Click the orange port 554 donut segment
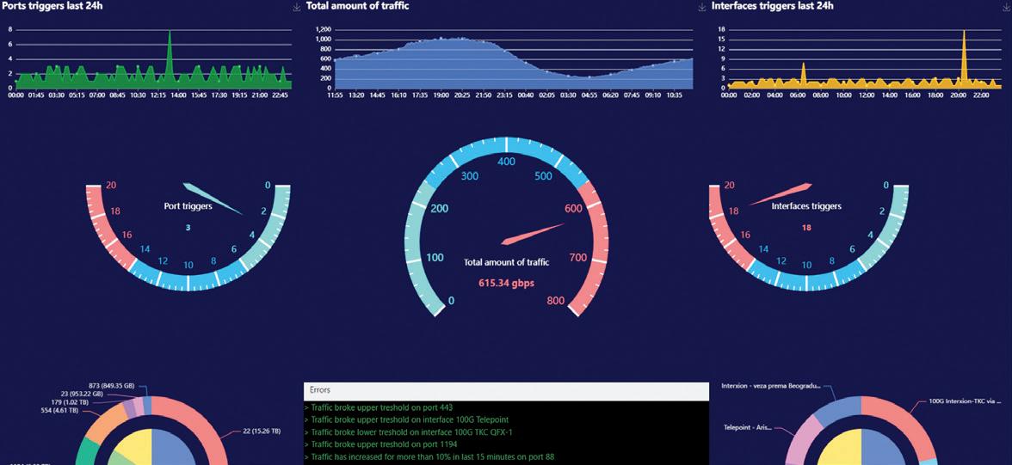Screen dimensions: 1012x465 click(x=107, y=419)
